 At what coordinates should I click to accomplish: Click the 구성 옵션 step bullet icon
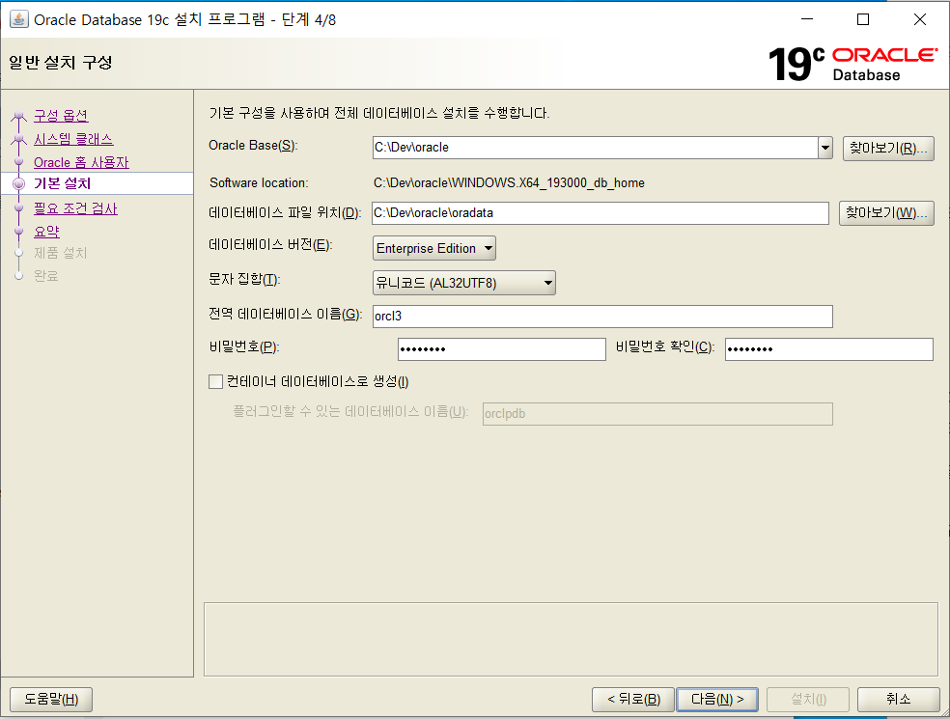(18, 115)
